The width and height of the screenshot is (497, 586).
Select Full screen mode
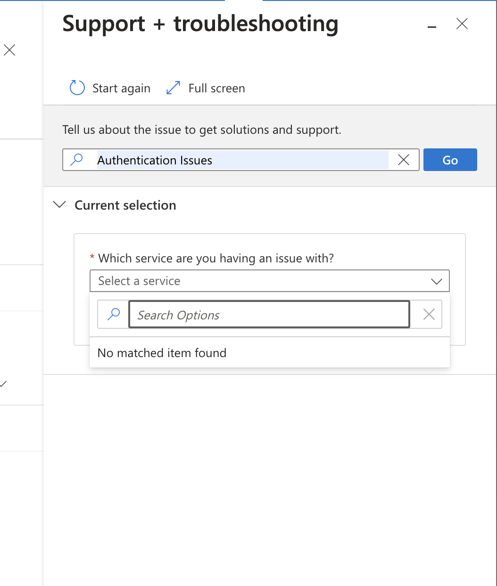pyautogui.click(x=216, y=88)
